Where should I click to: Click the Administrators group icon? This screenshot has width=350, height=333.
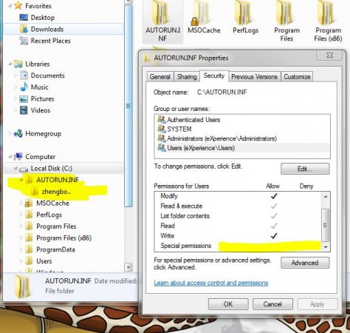tap(162, 138)
